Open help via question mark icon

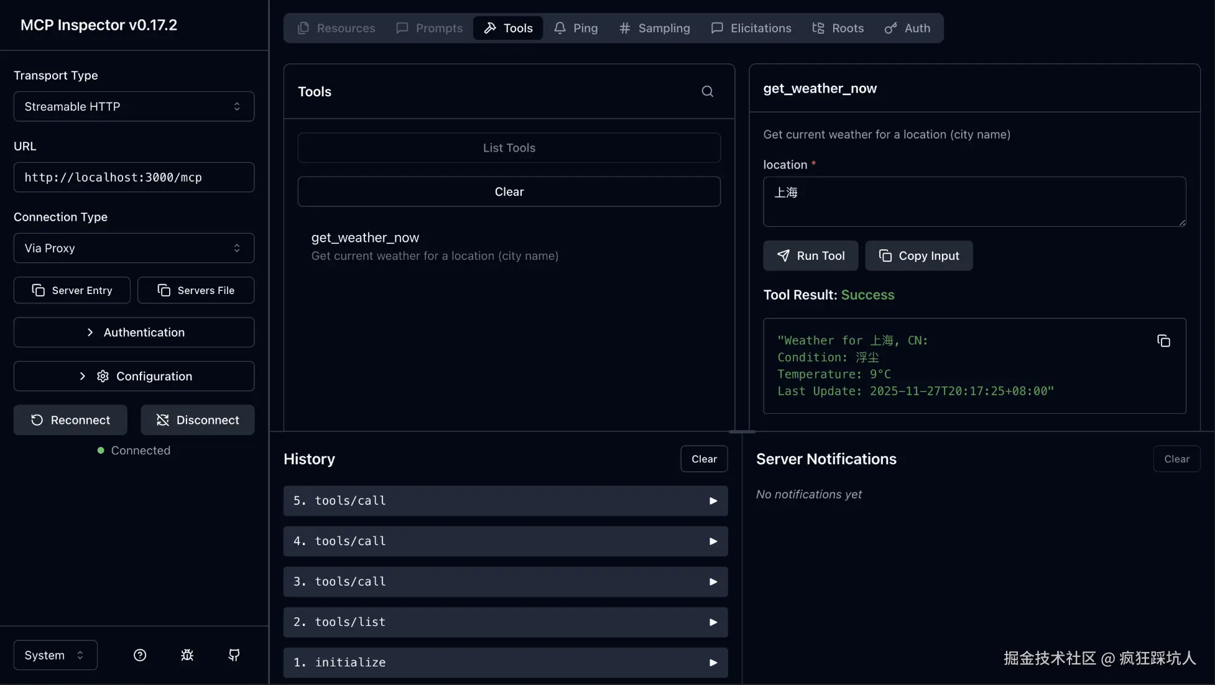(x=140, y=655)
